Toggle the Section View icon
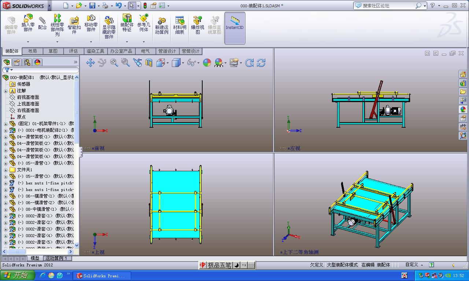This screenshot has height=281, width=469. 148,63
